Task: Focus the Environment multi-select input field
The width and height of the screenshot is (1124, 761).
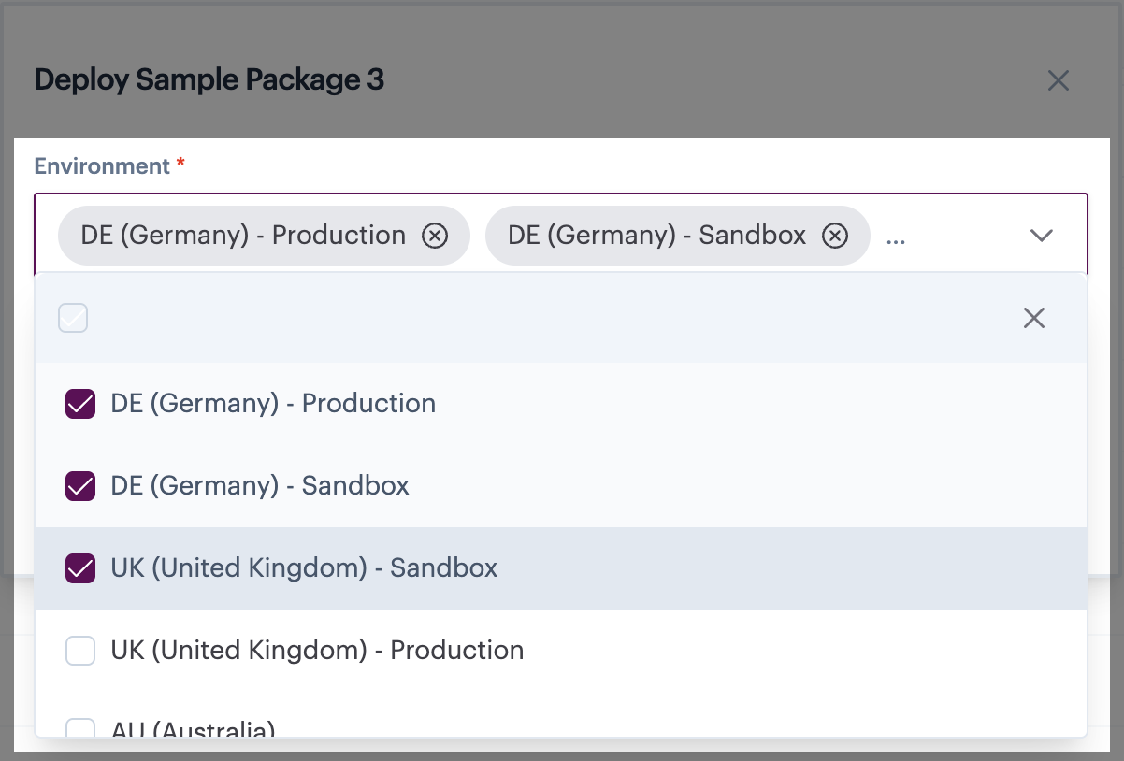Action: (963, 236)
